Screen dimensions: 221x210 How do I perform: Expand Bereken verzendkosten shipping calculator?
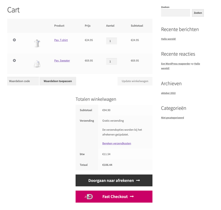[117, 143]
